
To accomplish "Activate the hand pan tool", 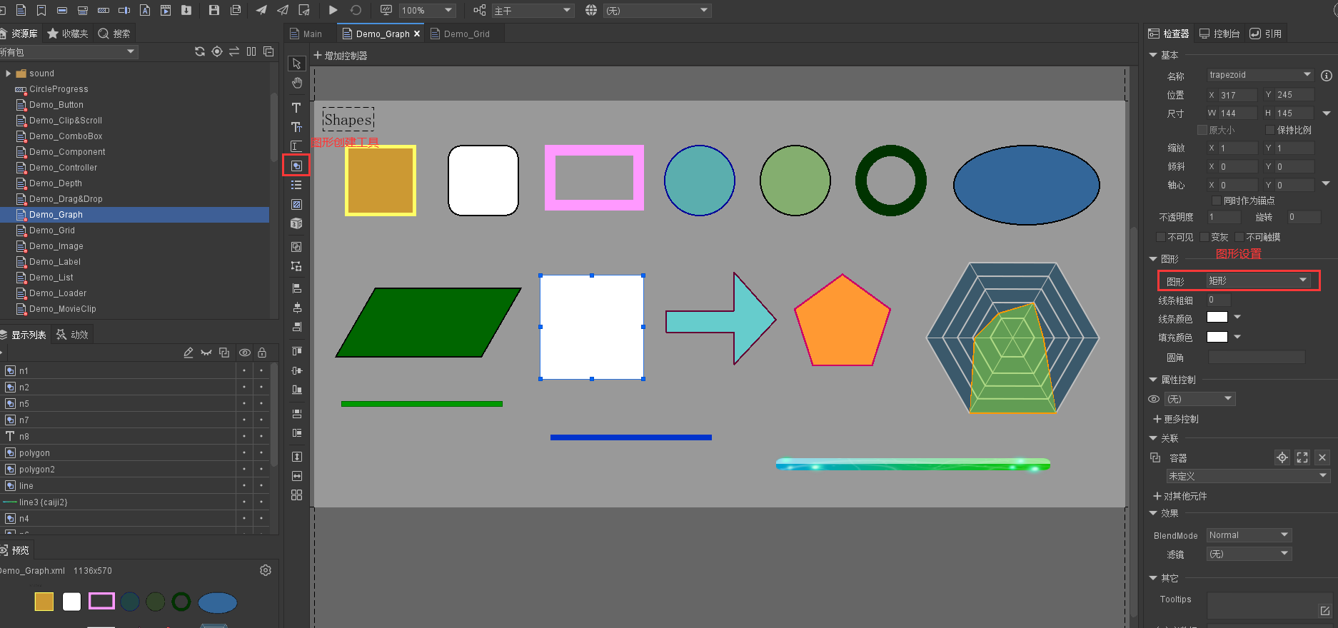I will click(296, 83).
